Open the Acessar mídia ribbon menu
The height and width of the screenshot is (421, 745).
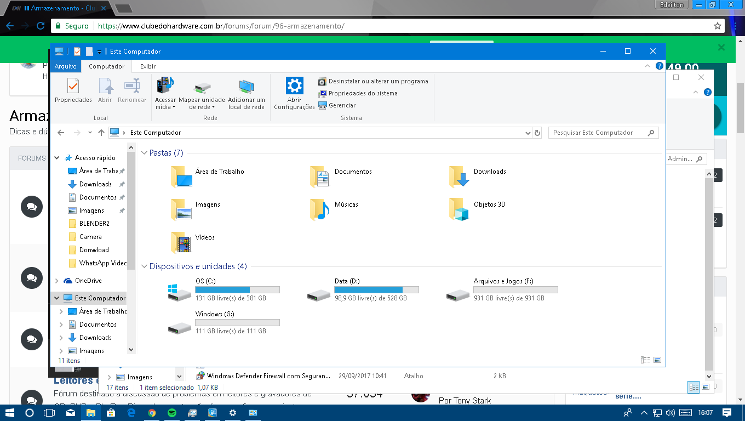(x=165, y=93)
